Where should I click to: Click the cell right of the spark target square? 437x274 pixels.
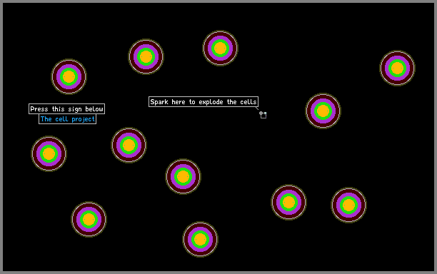323,111
